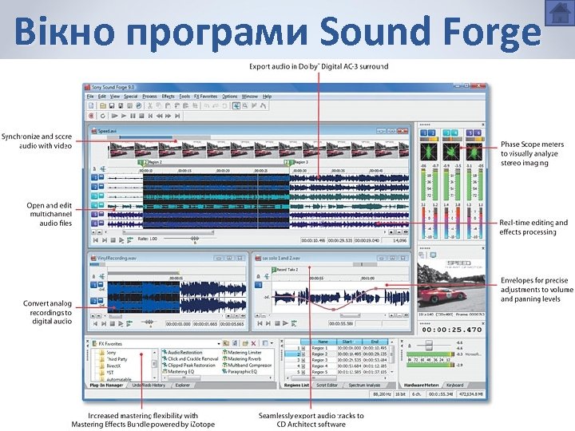Select the Sony folder in tree
The height and width of the screenshot is (431, 575).
(x=111, y=353)
